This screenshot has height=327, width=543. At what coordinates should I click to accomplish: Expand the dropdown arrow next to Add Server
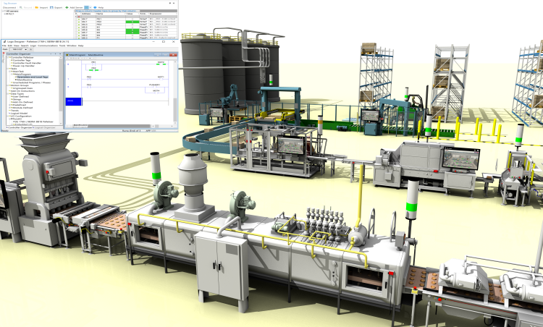point(90,8)
